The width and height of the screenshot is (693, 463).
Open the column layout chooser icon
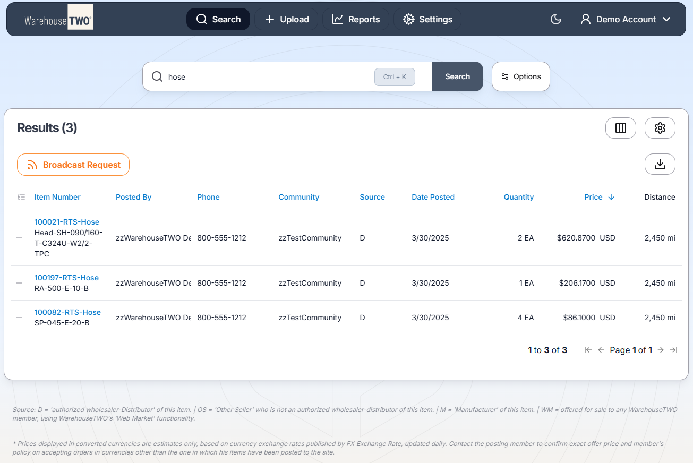620,128
